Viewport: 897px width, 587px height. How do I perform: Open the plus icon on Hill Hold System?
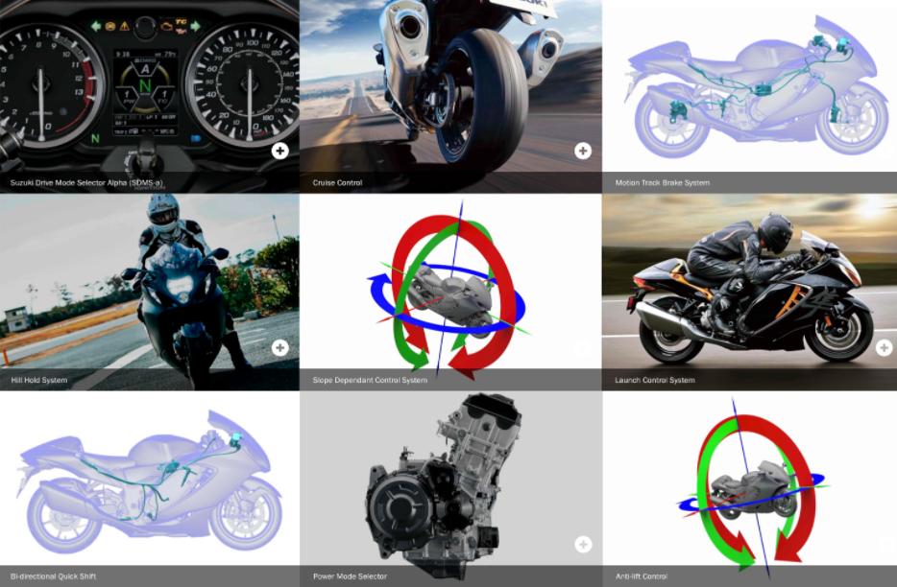coord(279,347)
